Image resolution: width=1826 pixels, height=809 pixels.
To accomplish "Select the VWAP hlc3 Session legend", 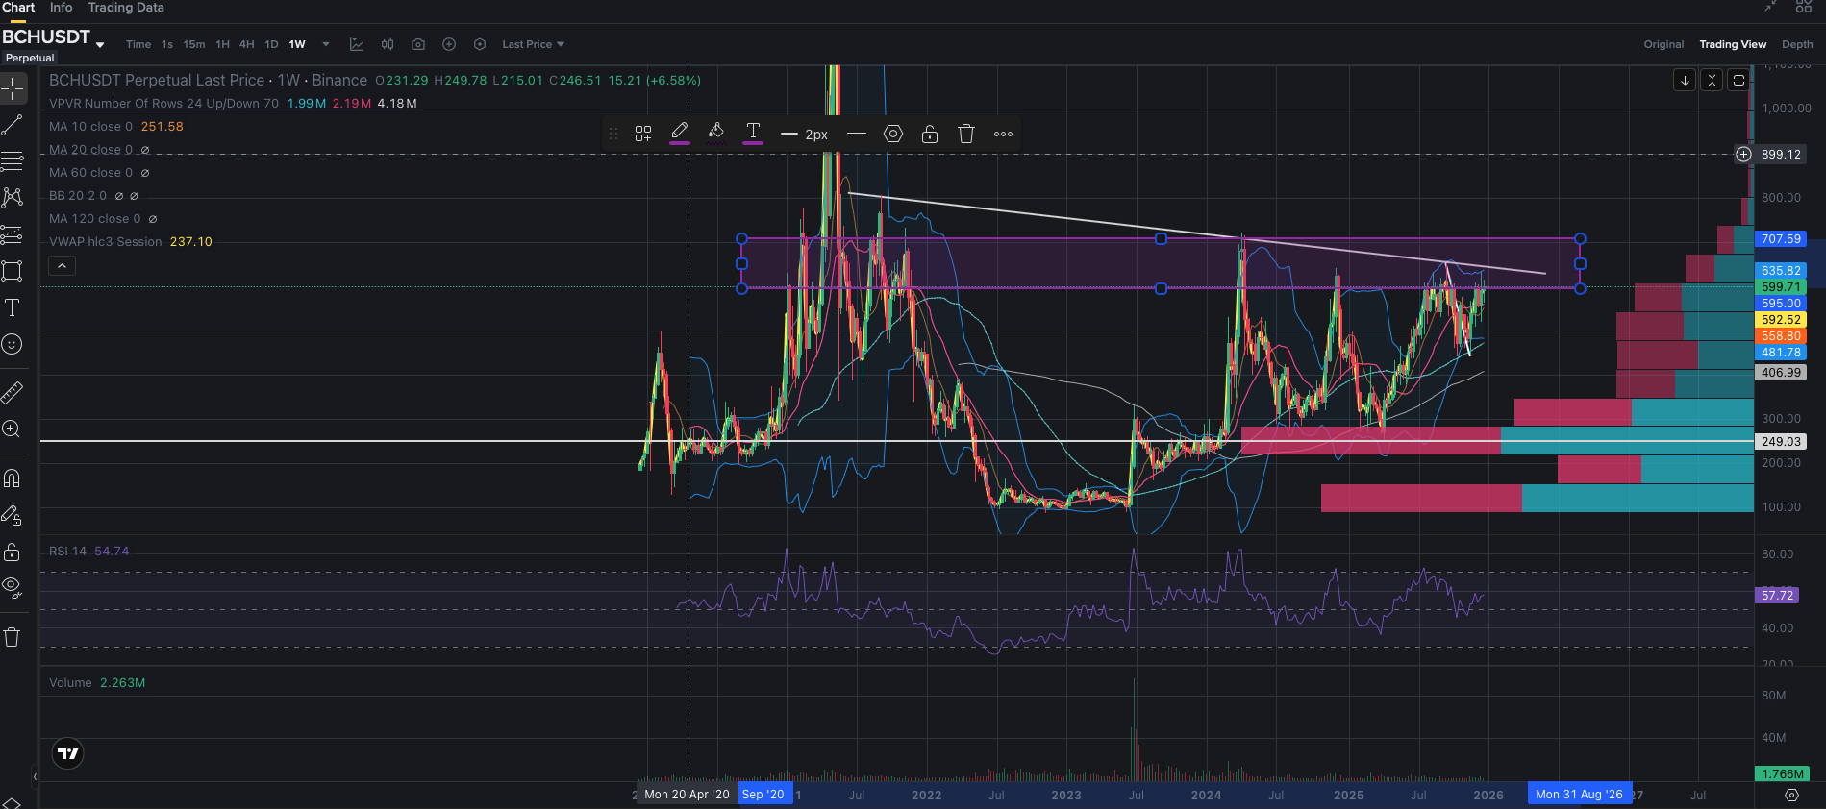I will [106, 242].
